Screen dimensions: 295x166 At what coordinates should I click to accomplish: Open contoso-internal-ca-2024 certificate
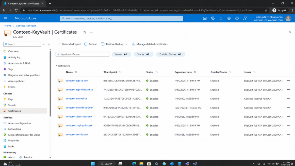(79, 107)
